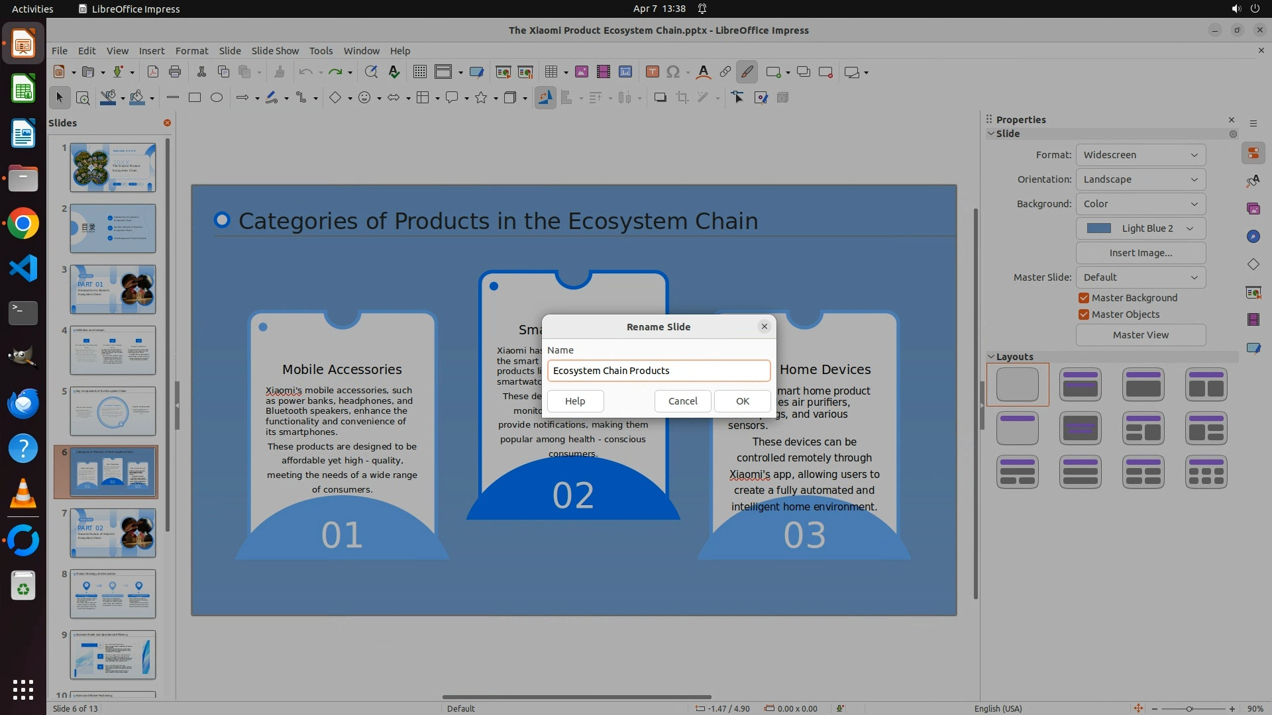Uncheck the Master Background checkbox

(1084, 298)
